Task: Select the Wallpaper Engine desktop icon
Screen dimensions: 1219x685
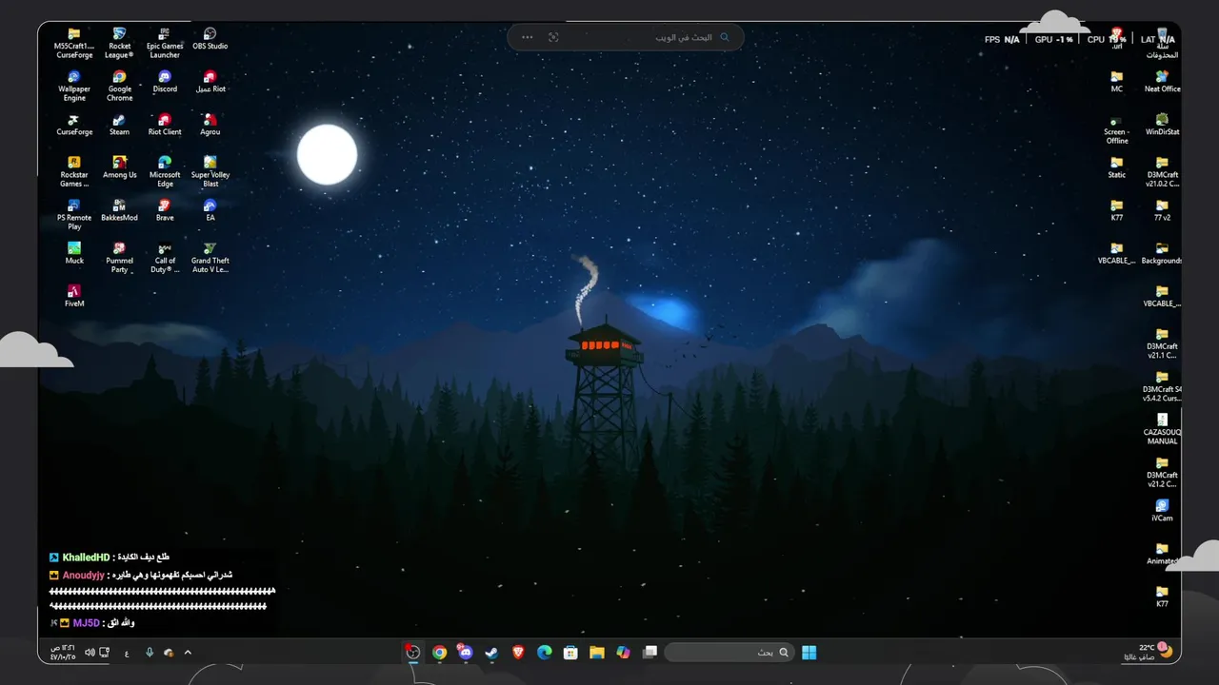Action: pyautogui.click(x=74, y=87)
